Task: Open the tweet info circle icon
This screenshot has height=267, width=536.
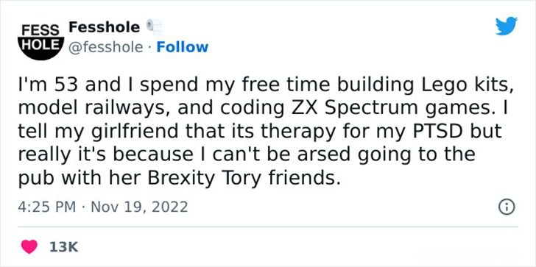Action: click(507, 207)
